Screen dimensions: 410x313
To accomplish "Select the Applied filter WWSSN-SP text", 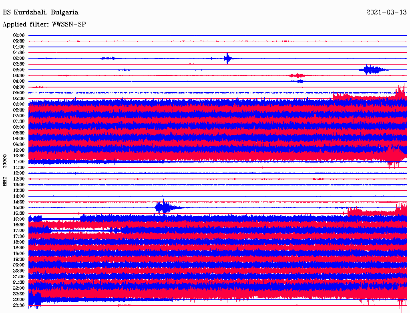I will click(x=44, y=24).
